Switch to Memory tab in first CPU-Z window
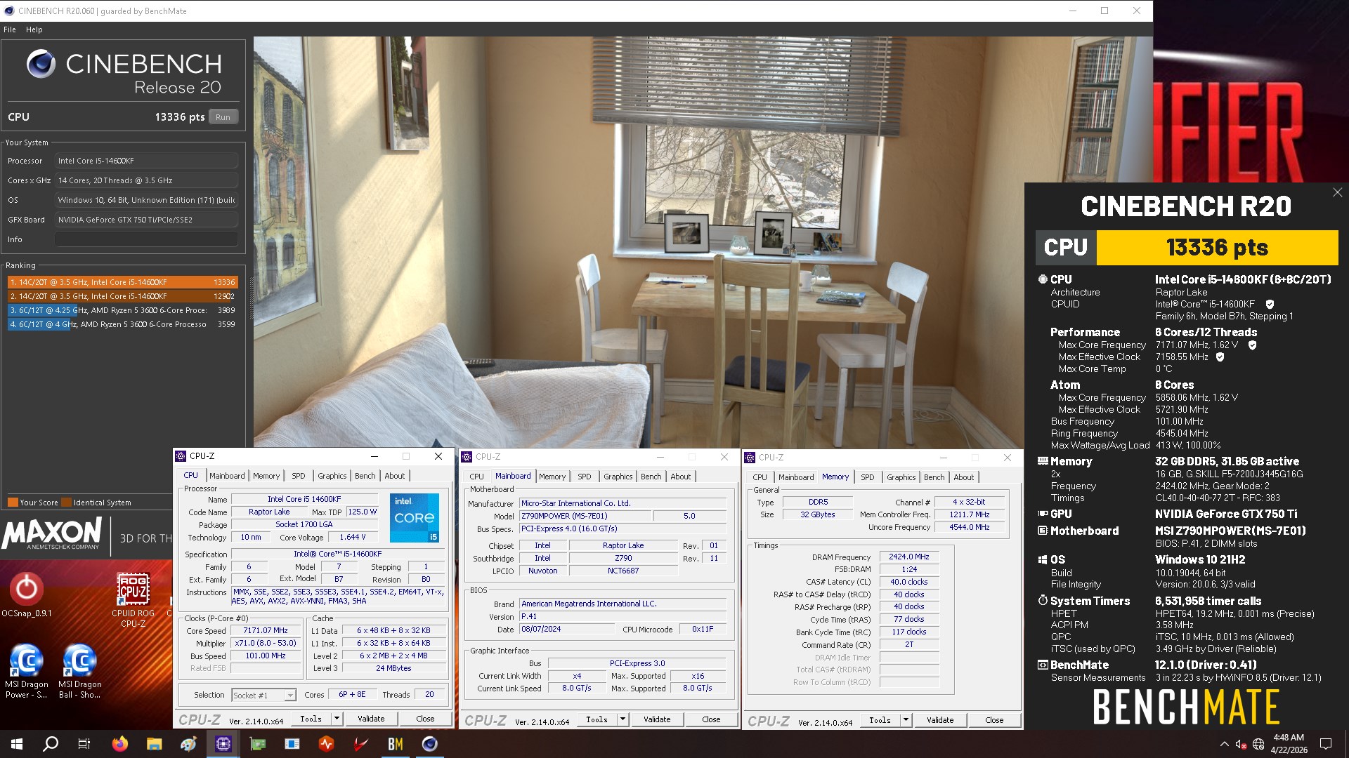The image size is (1349, 758). (266, 476)
